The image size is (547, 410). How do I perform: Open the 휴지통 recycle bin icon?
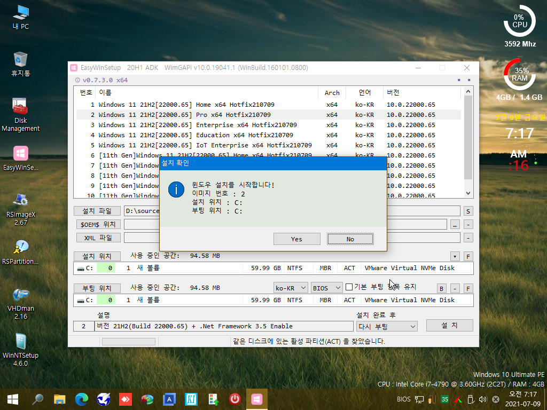tap(21, 64)
